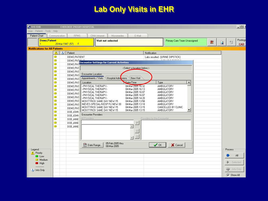
Task: Click the Visit not selected box
Action: click(x=129, y=42)
